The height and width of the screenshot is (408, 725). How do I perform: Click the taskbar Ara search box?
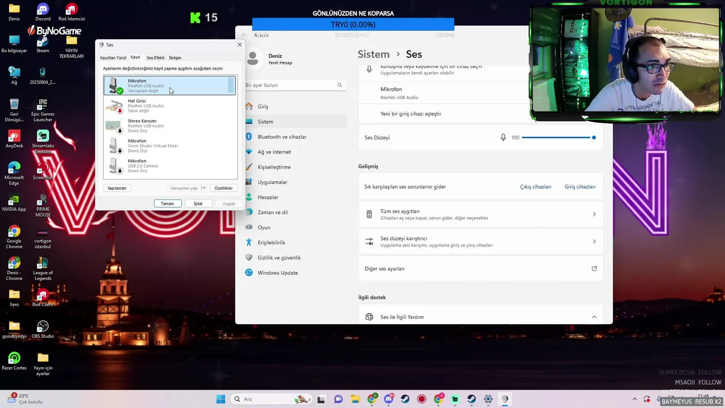tap(272, 399)
